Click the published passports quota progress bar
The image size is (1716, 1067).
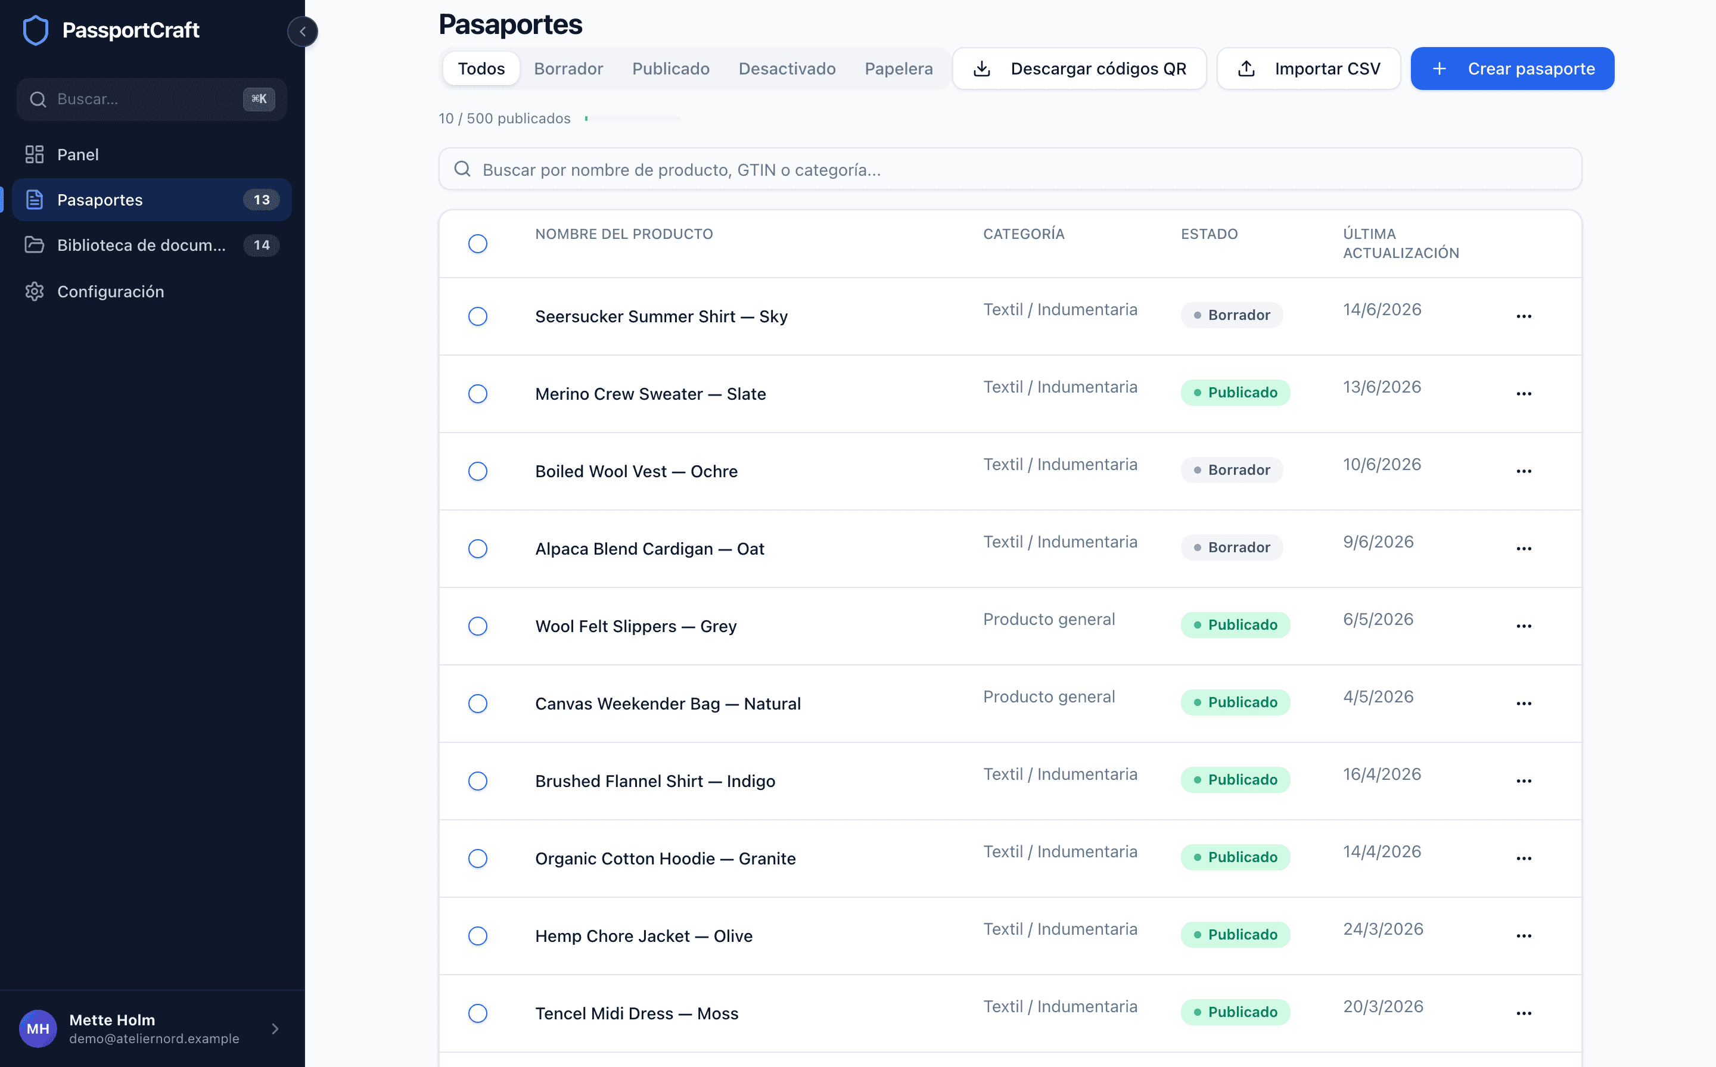[632, 119]
